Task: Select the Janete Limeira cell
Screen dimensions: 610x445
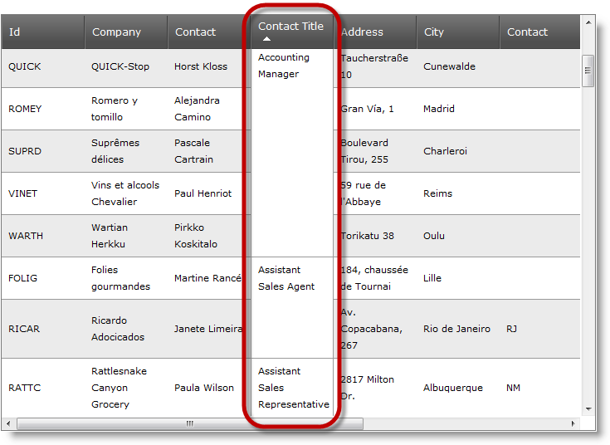Action: [x=209, y=329]
